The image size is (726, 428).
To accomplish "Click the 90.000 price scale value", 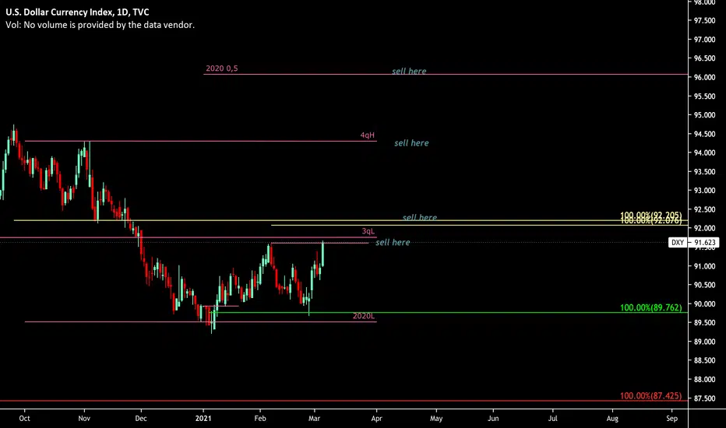I will pyautogui.click(x=704, y=304).
